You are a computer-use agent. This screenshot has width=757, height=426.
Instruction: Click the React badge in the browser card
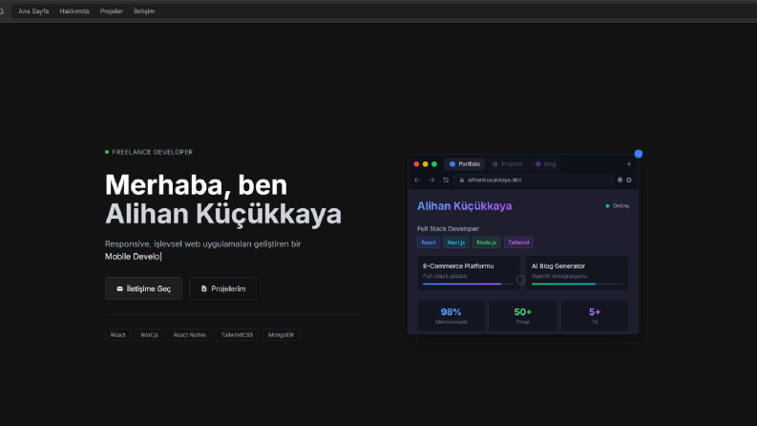[429, 243]
